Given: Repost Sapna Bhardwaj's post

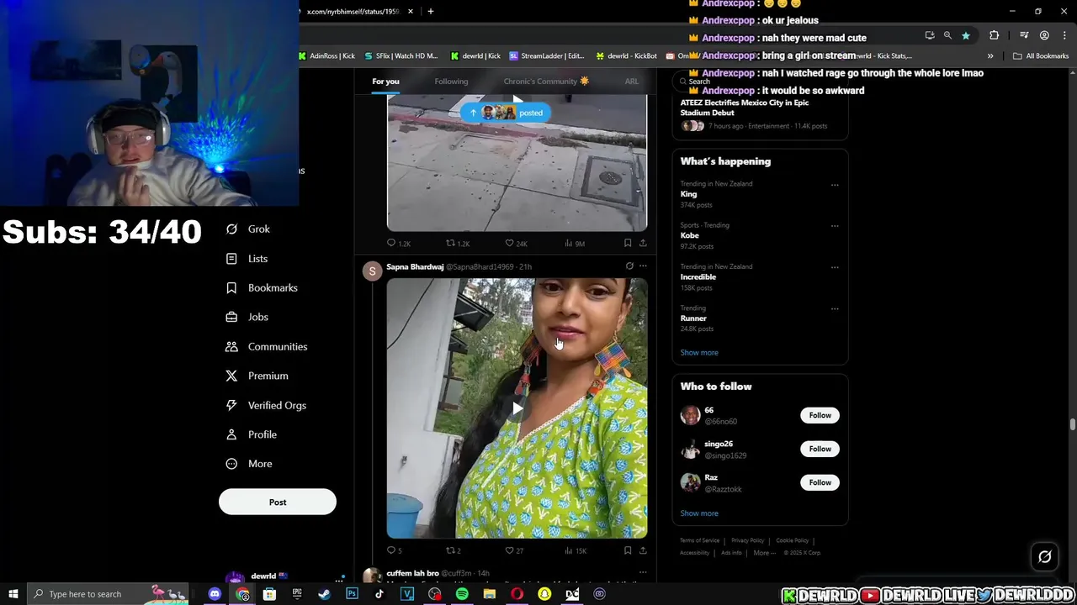Looking at the screenshot, I should (453, 550).
